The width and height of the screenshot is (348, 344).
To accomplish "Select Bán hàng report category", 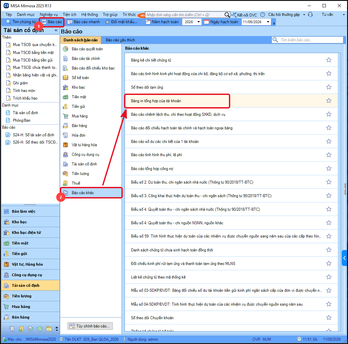I will pos(91,126).
